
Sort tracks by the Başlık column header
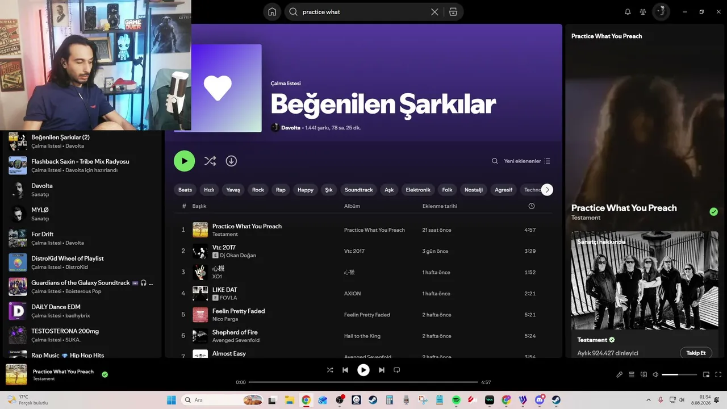[199, 206]
